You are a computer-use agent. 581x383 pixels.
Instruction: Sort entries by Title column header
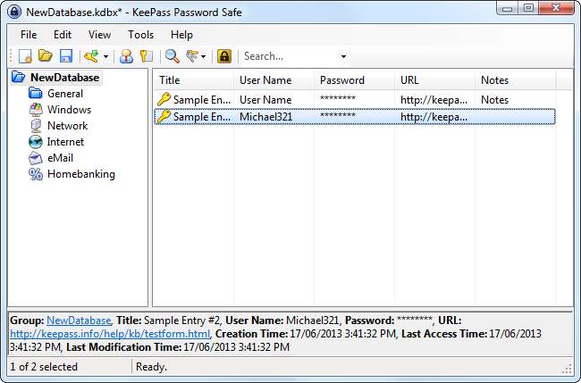193,80
